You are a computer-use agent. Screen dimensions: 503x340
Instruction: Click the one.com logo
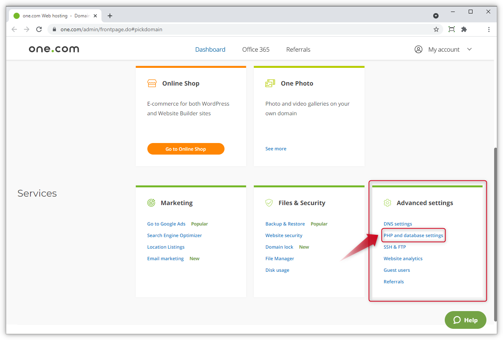54,49
